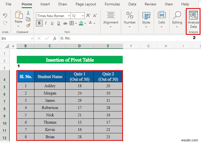Select the Student Name header cell

pyautogui.click(x=50, y=76)
